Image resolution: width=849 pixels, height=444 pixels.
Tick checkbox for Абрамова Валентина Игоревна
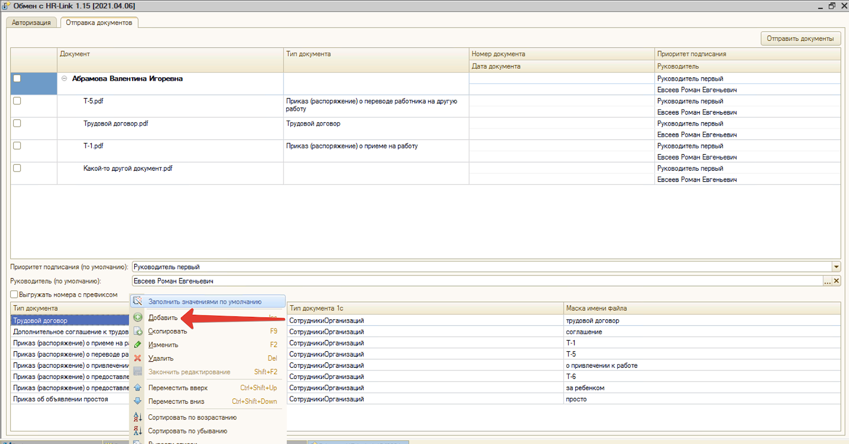tap(17, 78)
